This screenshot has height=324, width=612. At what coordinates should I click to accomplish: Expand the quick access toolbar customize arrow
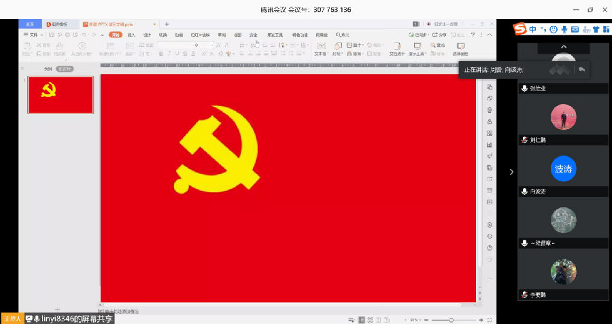102,35
